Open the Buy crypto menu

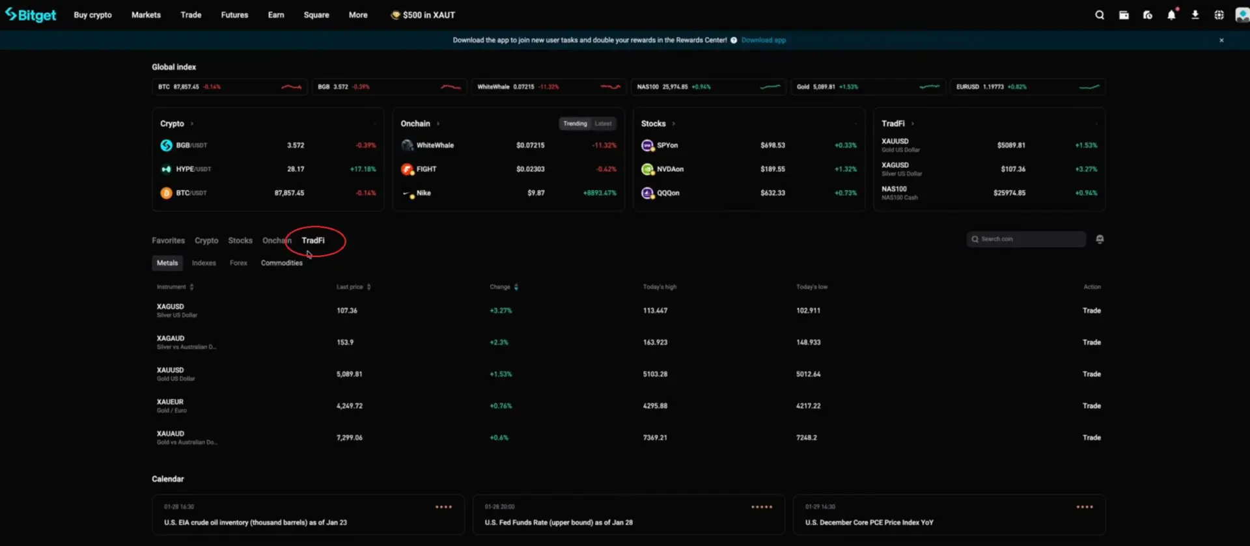point(92,15)
